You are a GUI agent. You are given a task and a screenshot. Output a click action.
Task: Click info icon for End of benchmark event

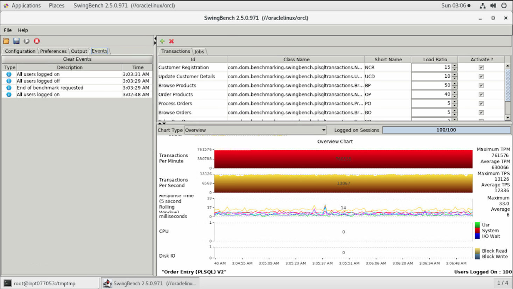tap(9, 88)
